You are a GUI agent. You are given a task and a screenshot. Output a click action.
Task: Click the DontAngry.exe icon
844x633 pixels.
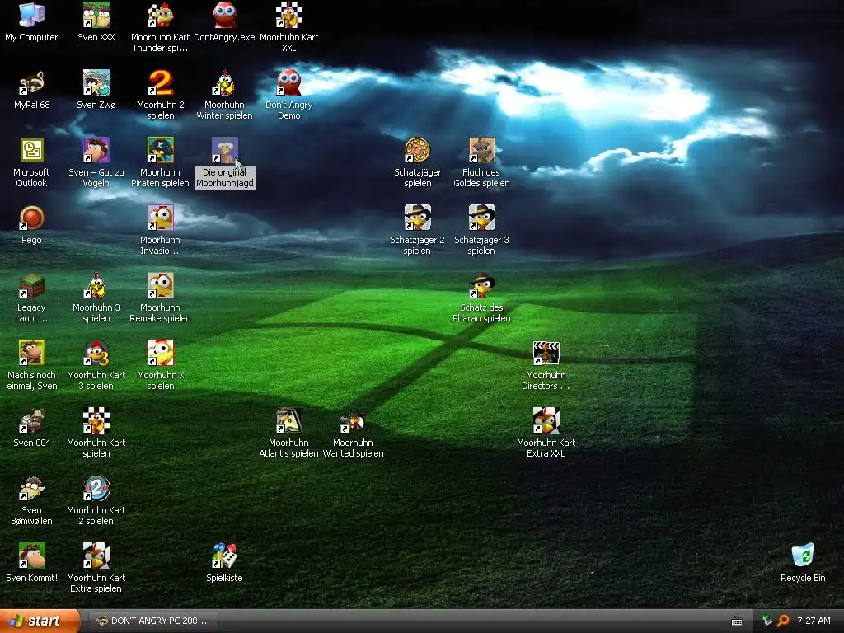(x=224, y=15)
